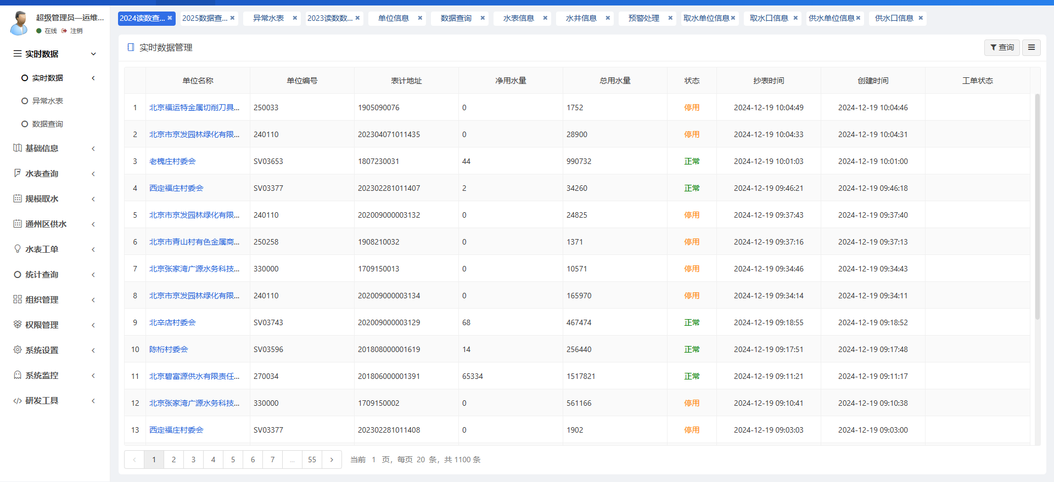Sort by the 抄表时间 column header

pos(769,81)
